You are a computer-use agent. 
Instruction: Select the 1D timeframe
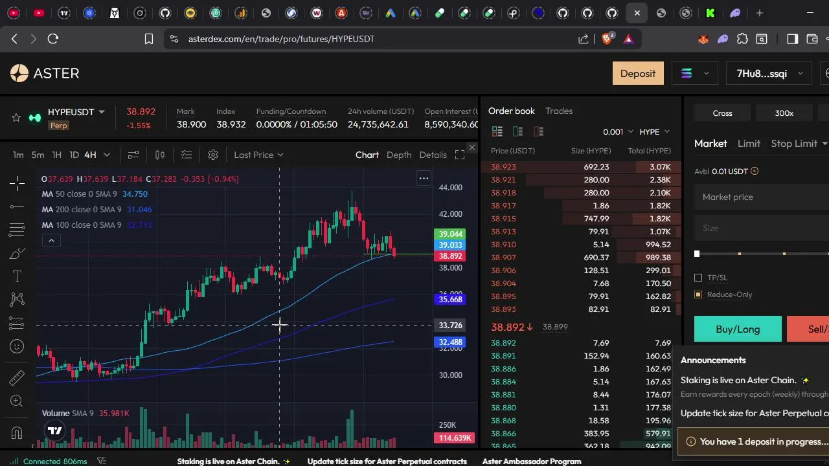point(74,155)
